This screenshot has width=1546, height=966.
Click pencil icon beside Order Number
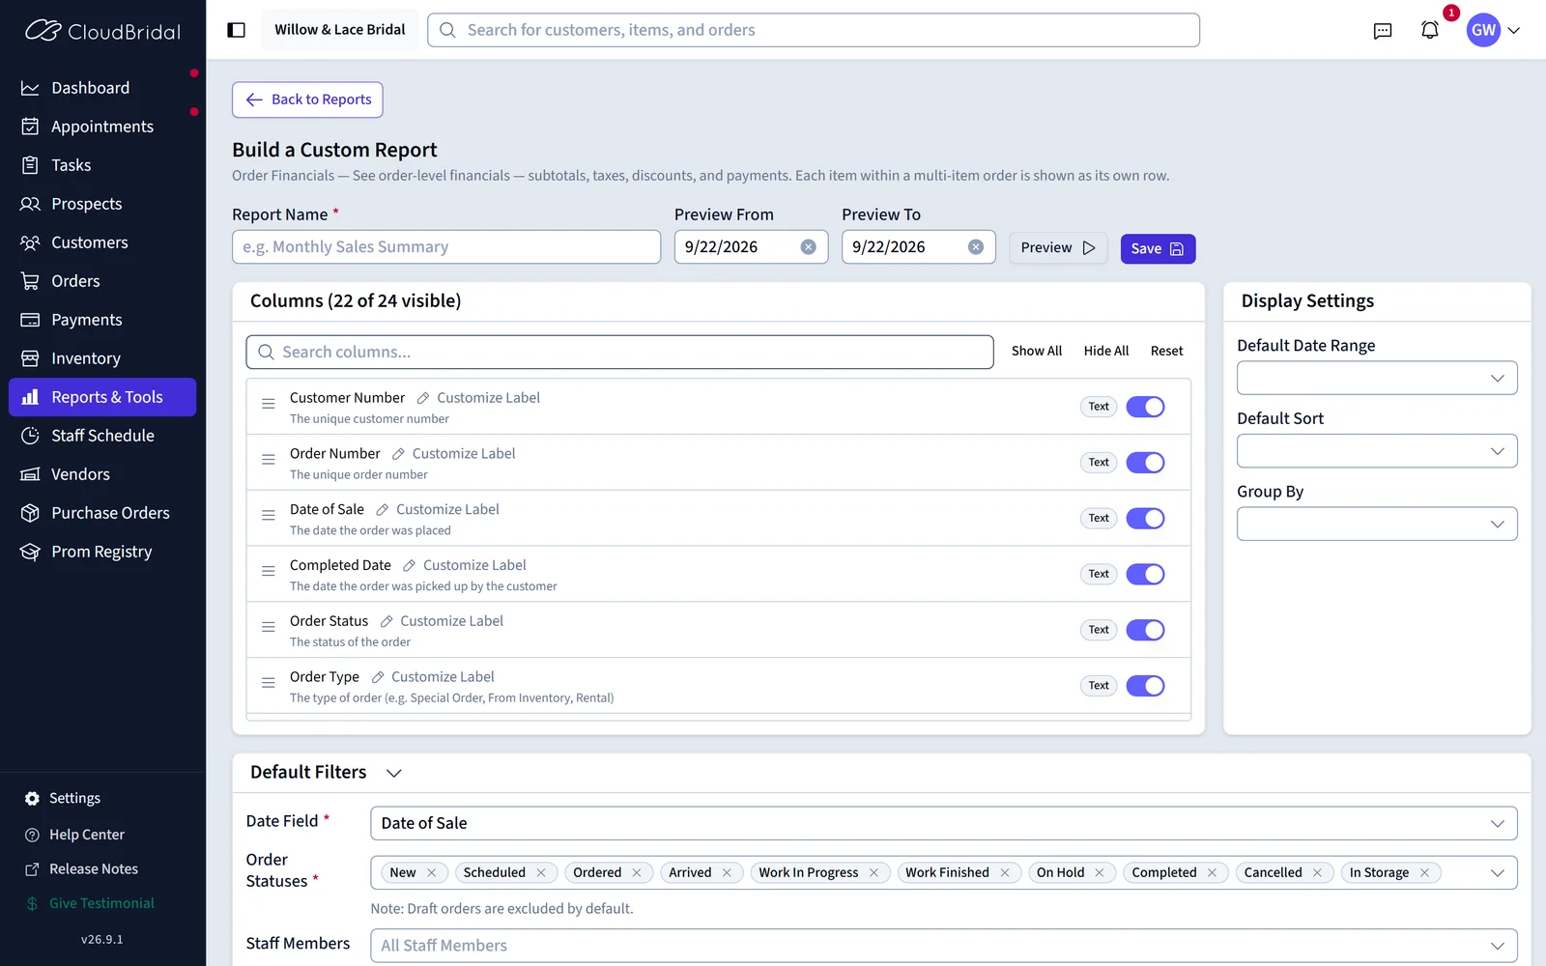tap(398, 454)
